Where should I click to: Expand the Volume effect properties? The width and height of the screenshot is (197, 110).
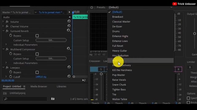tap(3, 22)
